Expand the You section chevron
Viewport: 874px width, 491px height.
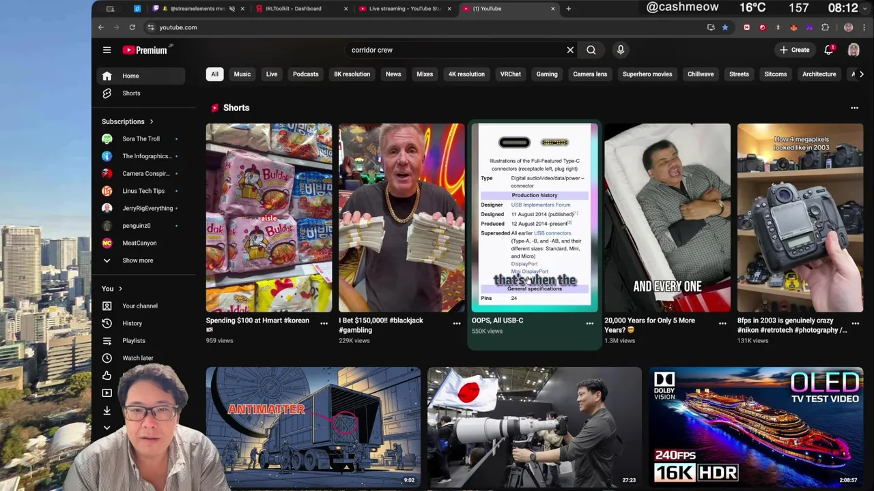point(120,289)
